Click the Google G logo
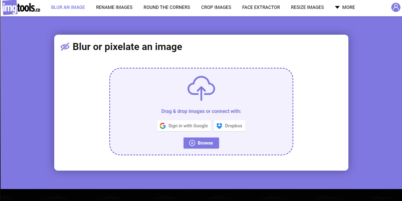 (163, 126)
